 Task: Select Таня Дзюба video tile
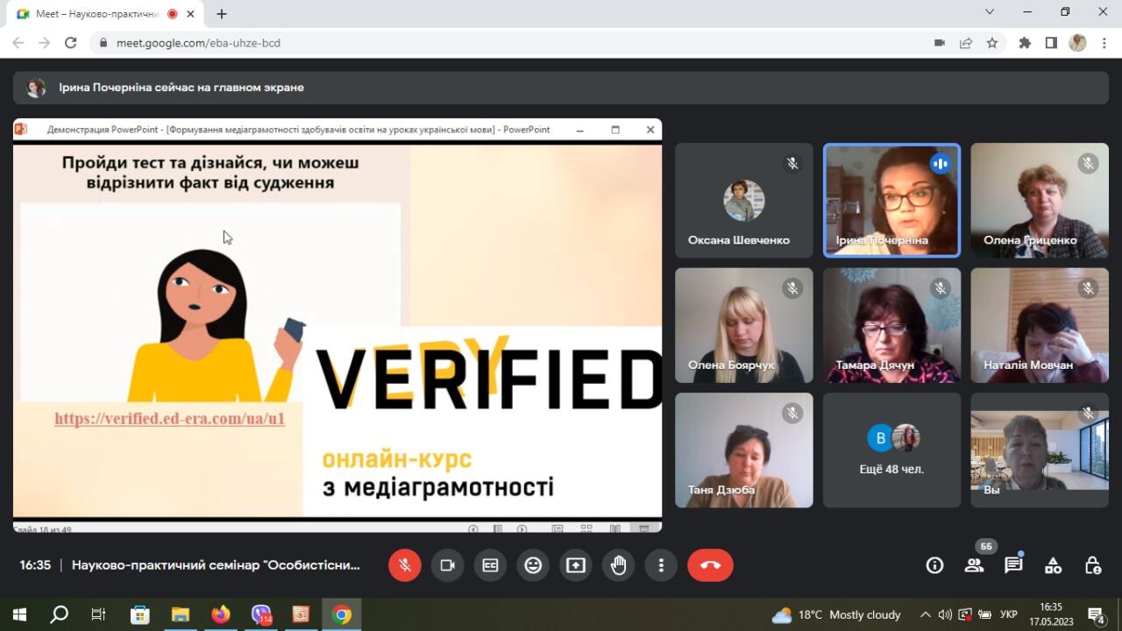click(x=744, y=450)
